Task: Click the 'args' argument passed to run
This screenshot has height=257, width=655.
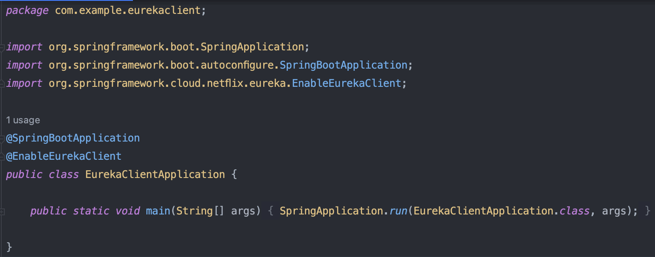Action: [x=614, y=211]
